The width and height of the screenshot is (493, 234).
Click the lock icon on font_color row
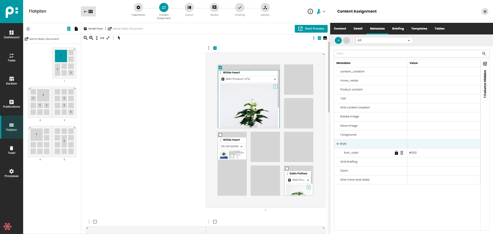(396, 153)
